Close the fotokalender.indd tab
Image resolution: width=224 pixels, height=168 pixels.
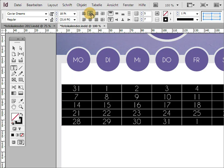pos(104,26)
